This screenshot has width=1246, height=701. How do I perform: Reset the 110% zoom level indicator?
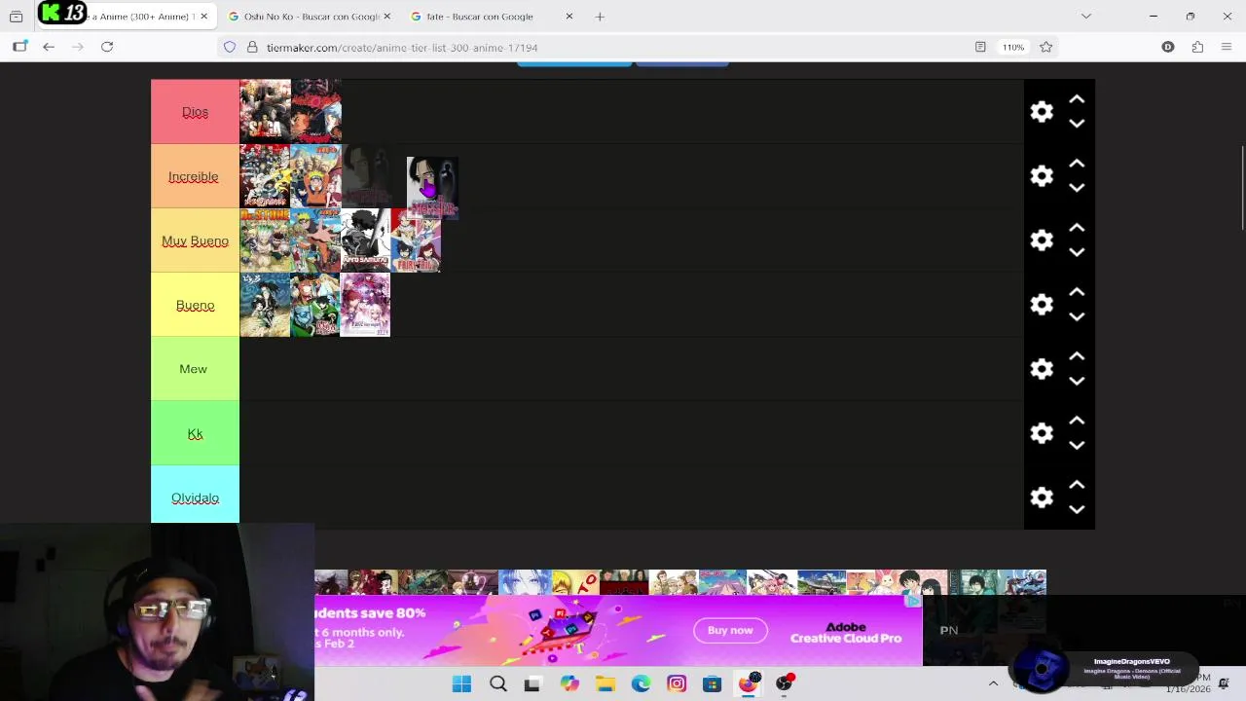point(1013,47)
